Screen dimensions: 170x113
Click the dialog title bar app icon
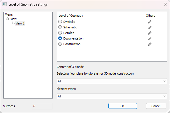coord(5,4)
